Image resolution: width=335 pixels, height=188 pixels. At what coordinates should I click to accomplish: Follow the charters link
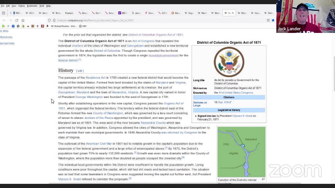tap(77, 46)
